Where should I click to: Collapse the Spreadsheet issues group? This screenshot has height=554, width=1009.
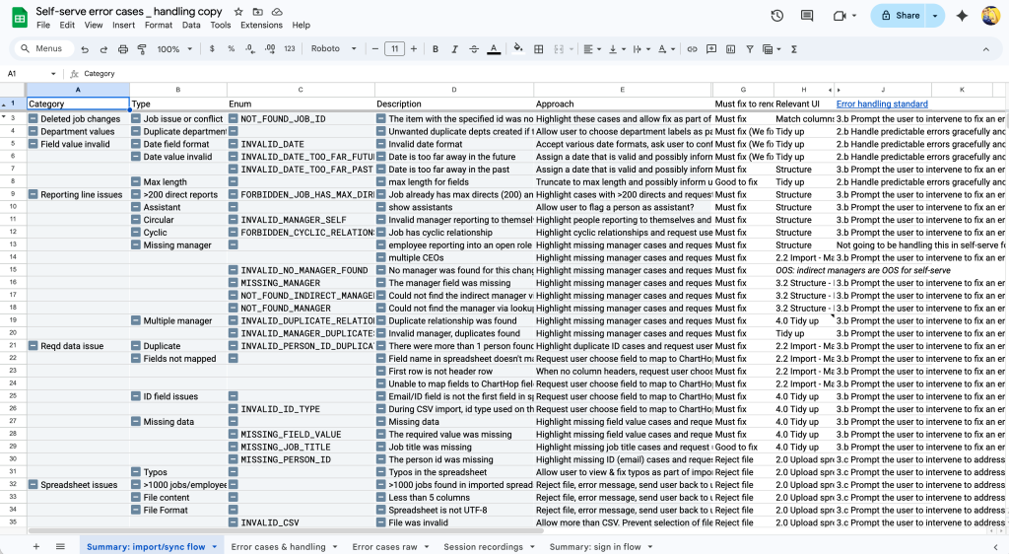pos(34,485)
